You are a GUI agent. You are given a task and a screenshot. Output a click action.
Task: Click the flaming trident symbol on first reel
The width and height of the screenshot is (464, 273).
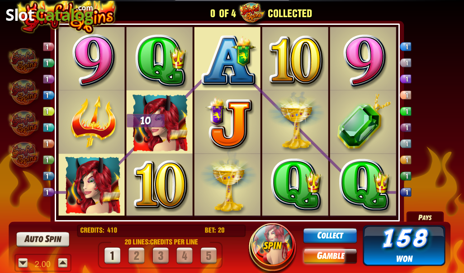(93, 122)
